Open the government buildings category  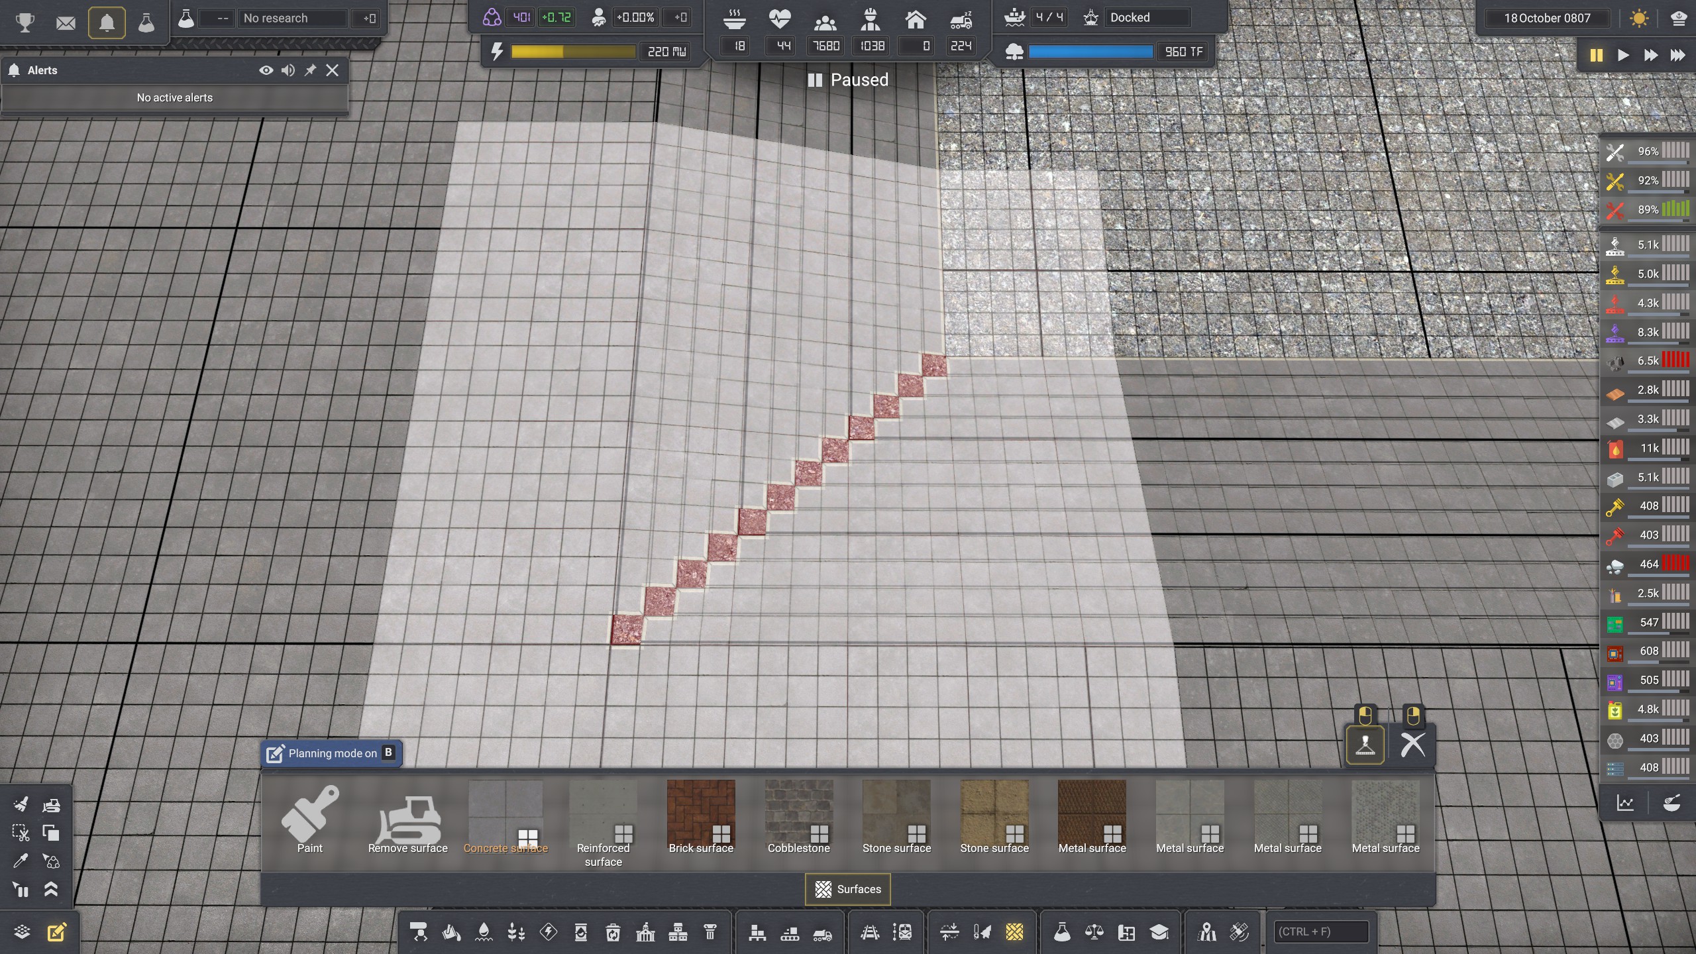click(645, 932)
